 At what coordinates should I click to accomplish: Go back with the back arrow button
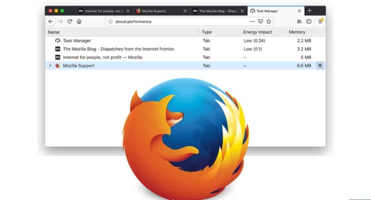coord(51,21)
